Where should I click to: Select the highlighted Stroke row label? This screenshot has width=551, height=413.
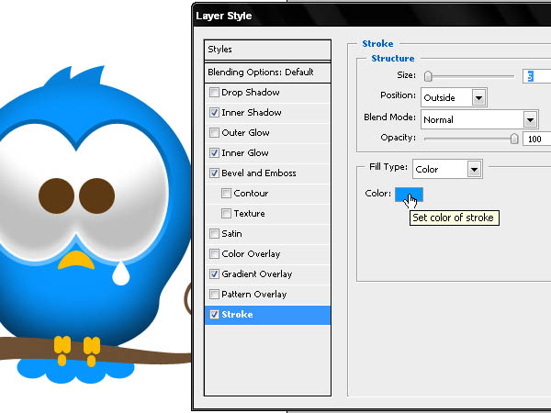[x=237, y=314]
